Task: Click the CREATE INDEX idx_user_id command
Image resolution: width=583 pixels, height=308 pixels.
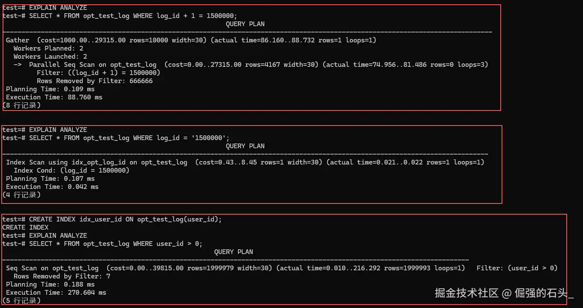Action: point(112,219)
